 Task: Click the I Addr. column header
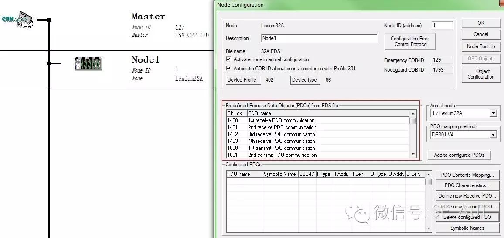[x=343, y=174]
